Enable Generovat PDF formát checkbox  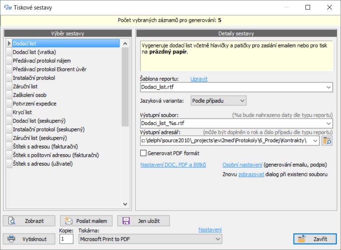143,153
